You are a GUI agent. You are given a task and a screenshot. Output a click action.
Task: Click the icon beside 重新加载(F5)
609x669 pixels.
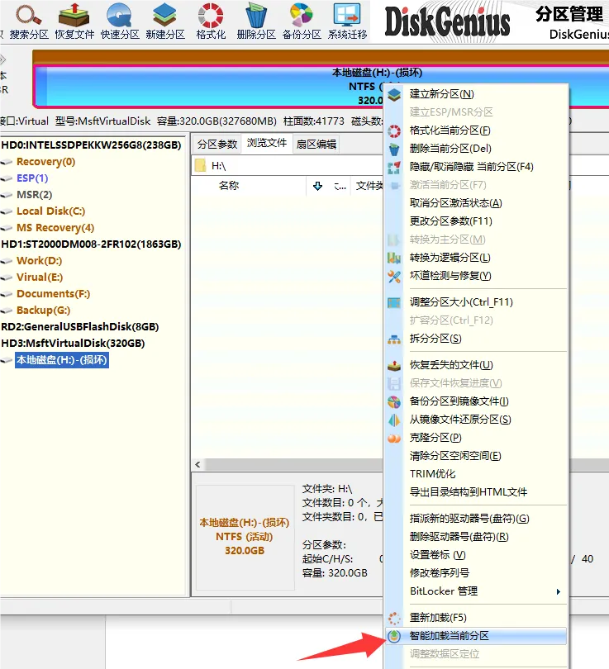(x=394, y=618)
